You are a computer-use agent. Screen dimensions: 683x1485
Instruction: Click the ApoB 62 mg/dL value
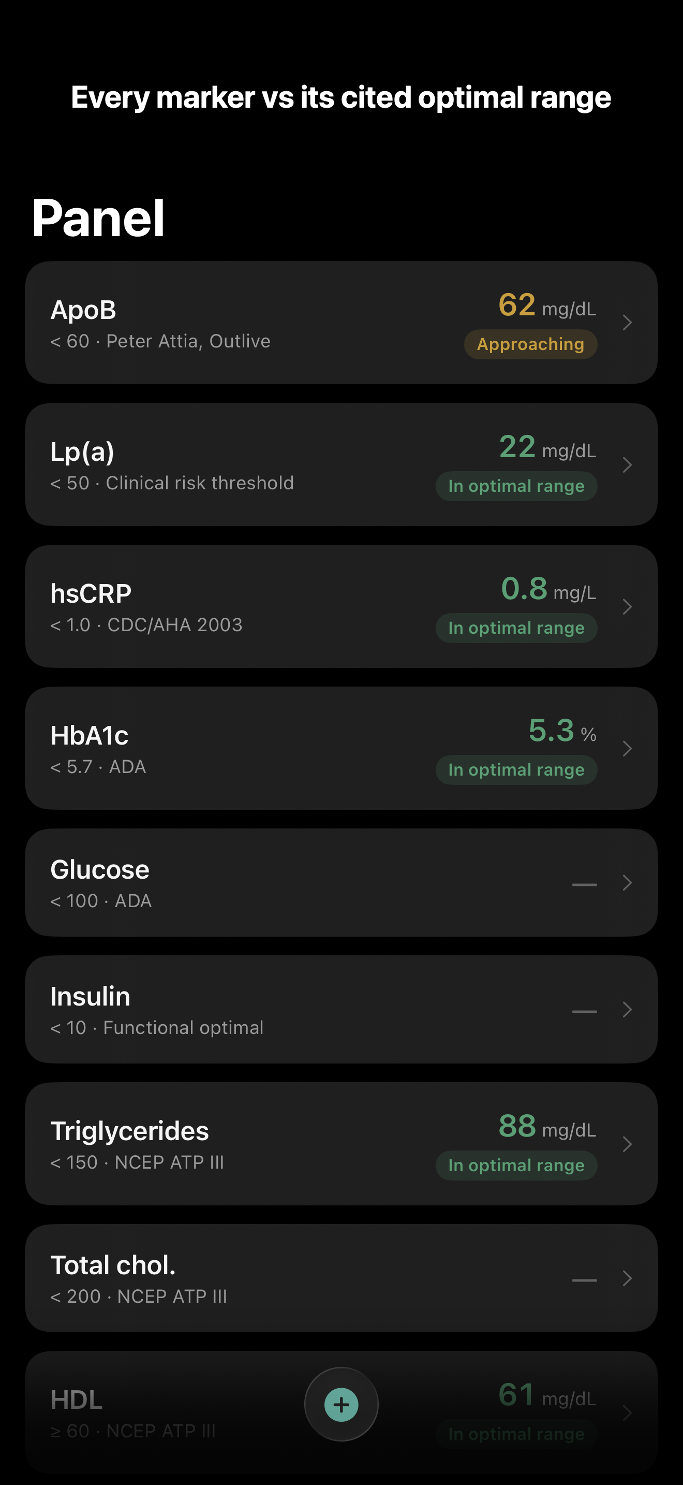tap(547, 305)
